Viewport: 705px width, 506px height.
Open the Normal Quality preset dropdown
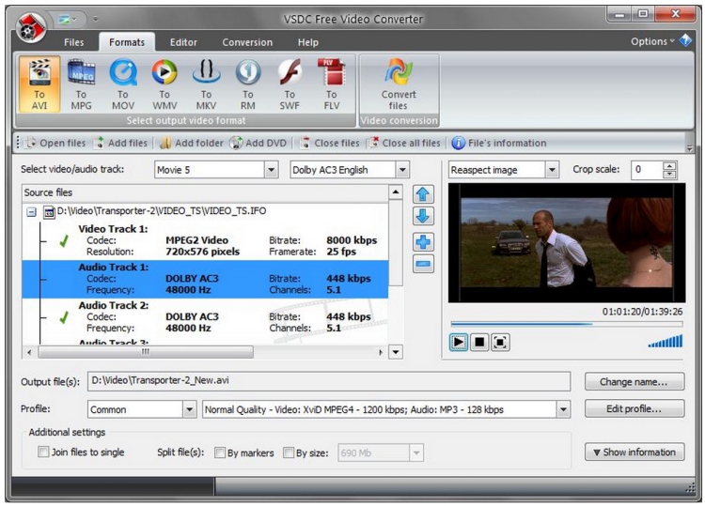click(x=563, y=409)
